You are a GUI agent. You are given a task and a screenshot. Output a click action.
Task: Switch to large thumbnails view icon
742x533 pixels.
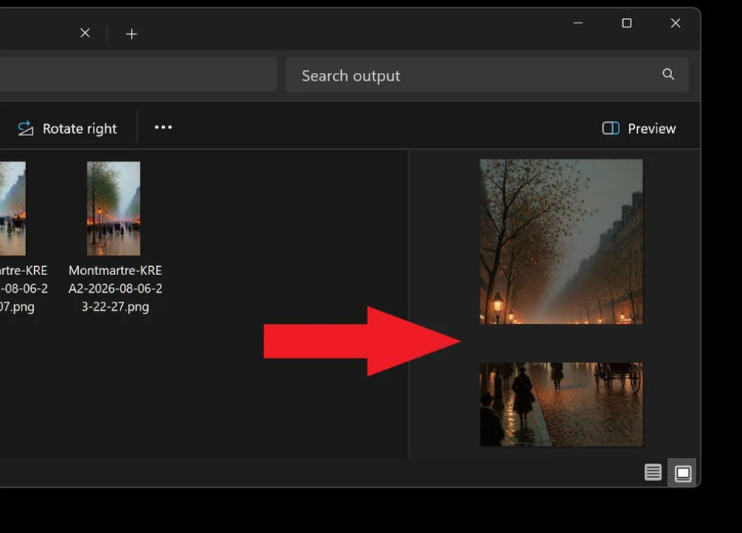point(683,473)
